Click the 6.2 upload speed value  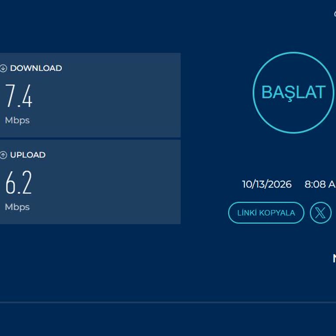tap(19, 182)
